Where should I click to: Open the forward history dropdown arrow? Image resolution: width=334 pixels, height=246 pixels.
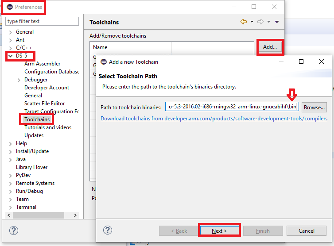tap(268, 22)
